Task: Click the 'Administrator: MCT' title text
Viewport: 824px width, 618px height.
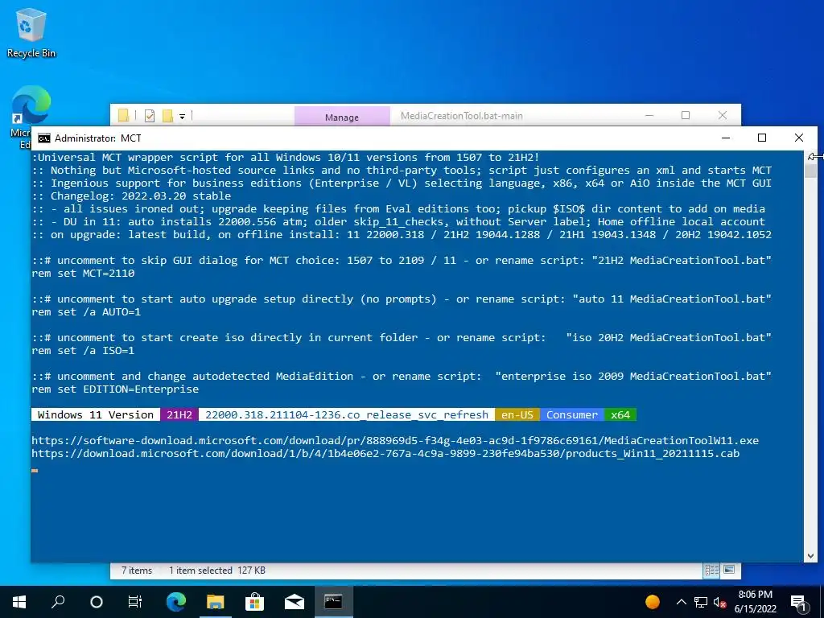Action: click(x=97, y=138)
